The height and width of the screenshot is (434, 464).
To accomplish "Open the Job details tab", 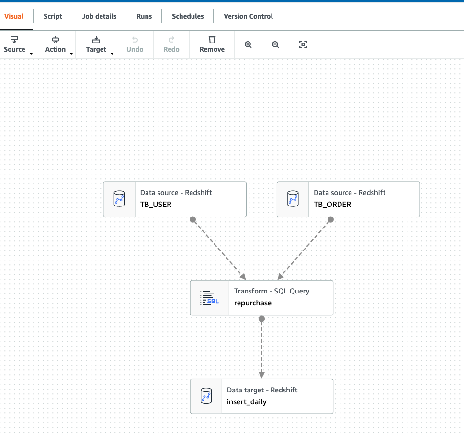I will coord(99,16).
